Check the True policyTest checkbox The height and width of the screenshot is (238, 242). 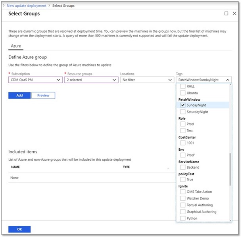[183, 179]
